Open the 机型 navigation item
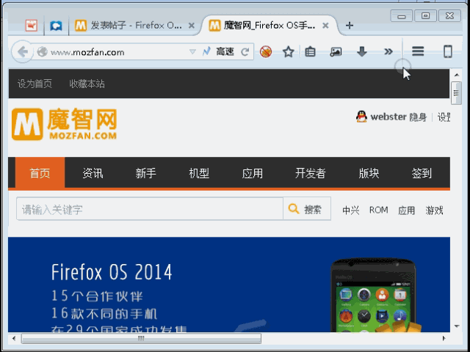Screen dimensions: 470x352 pyautogui.click(x=199, y=173)
